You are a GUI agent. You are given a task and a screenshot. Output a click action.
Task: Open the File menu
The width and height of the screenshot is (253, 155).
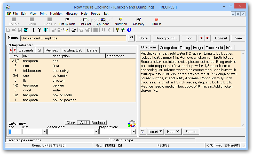15,14
